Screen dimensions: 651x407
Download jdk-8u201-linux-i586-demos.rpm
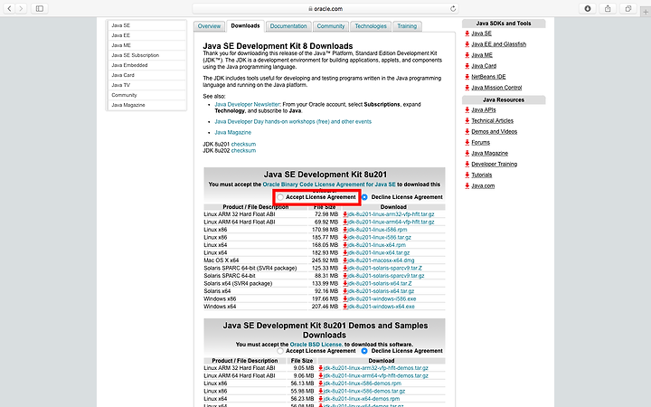click(x=362, y=383)
